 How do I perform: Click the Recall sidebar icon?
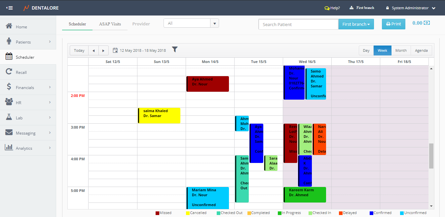9,72
